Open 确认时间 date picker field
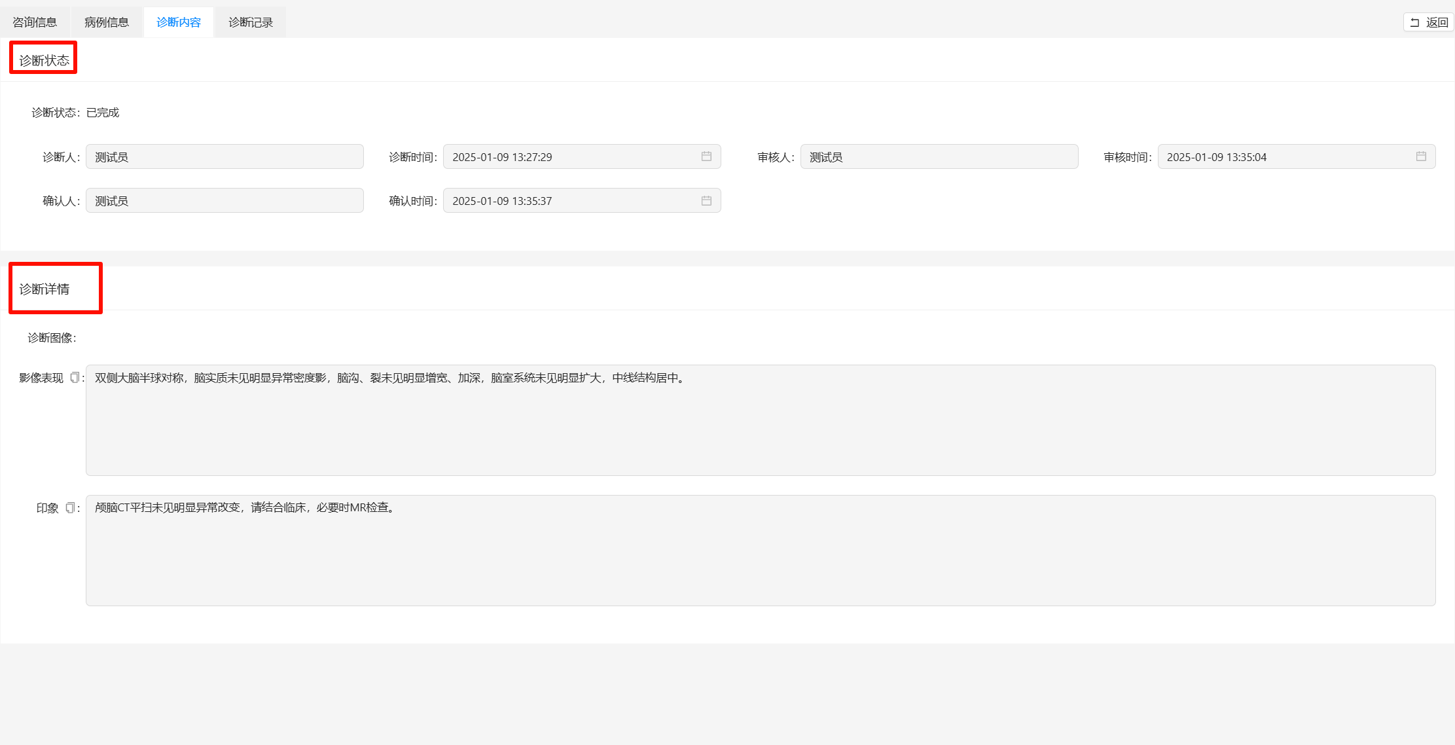 tap(569, 201)
